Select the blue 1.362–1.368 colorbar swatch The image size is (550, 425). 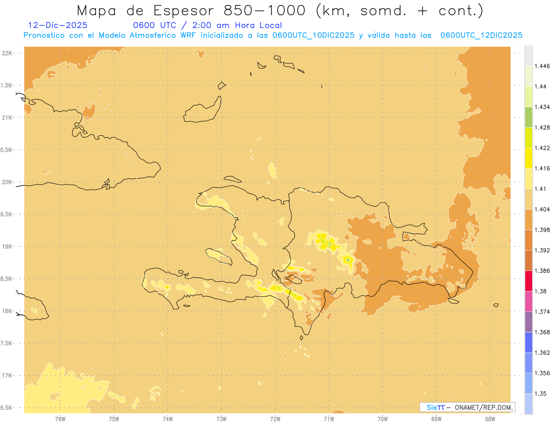coord(529,342)
